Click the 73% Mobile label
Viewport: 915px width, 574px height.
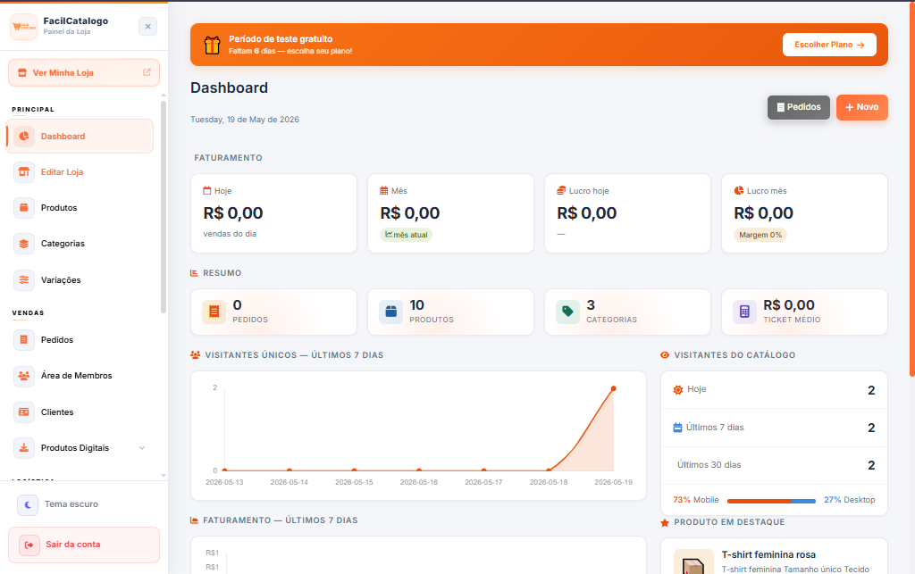pyautogui.click(x=695, y=500)
